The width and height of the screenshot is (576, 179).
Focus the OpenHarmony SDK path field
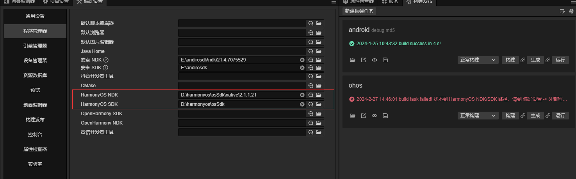click(x=242, y=114)
